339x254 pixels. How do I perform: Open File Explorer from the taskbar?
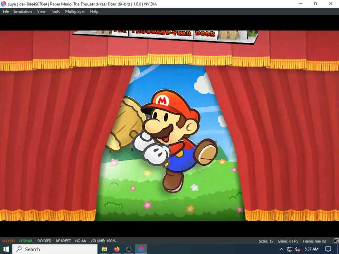pyautogui.click(x=104, y=249)
